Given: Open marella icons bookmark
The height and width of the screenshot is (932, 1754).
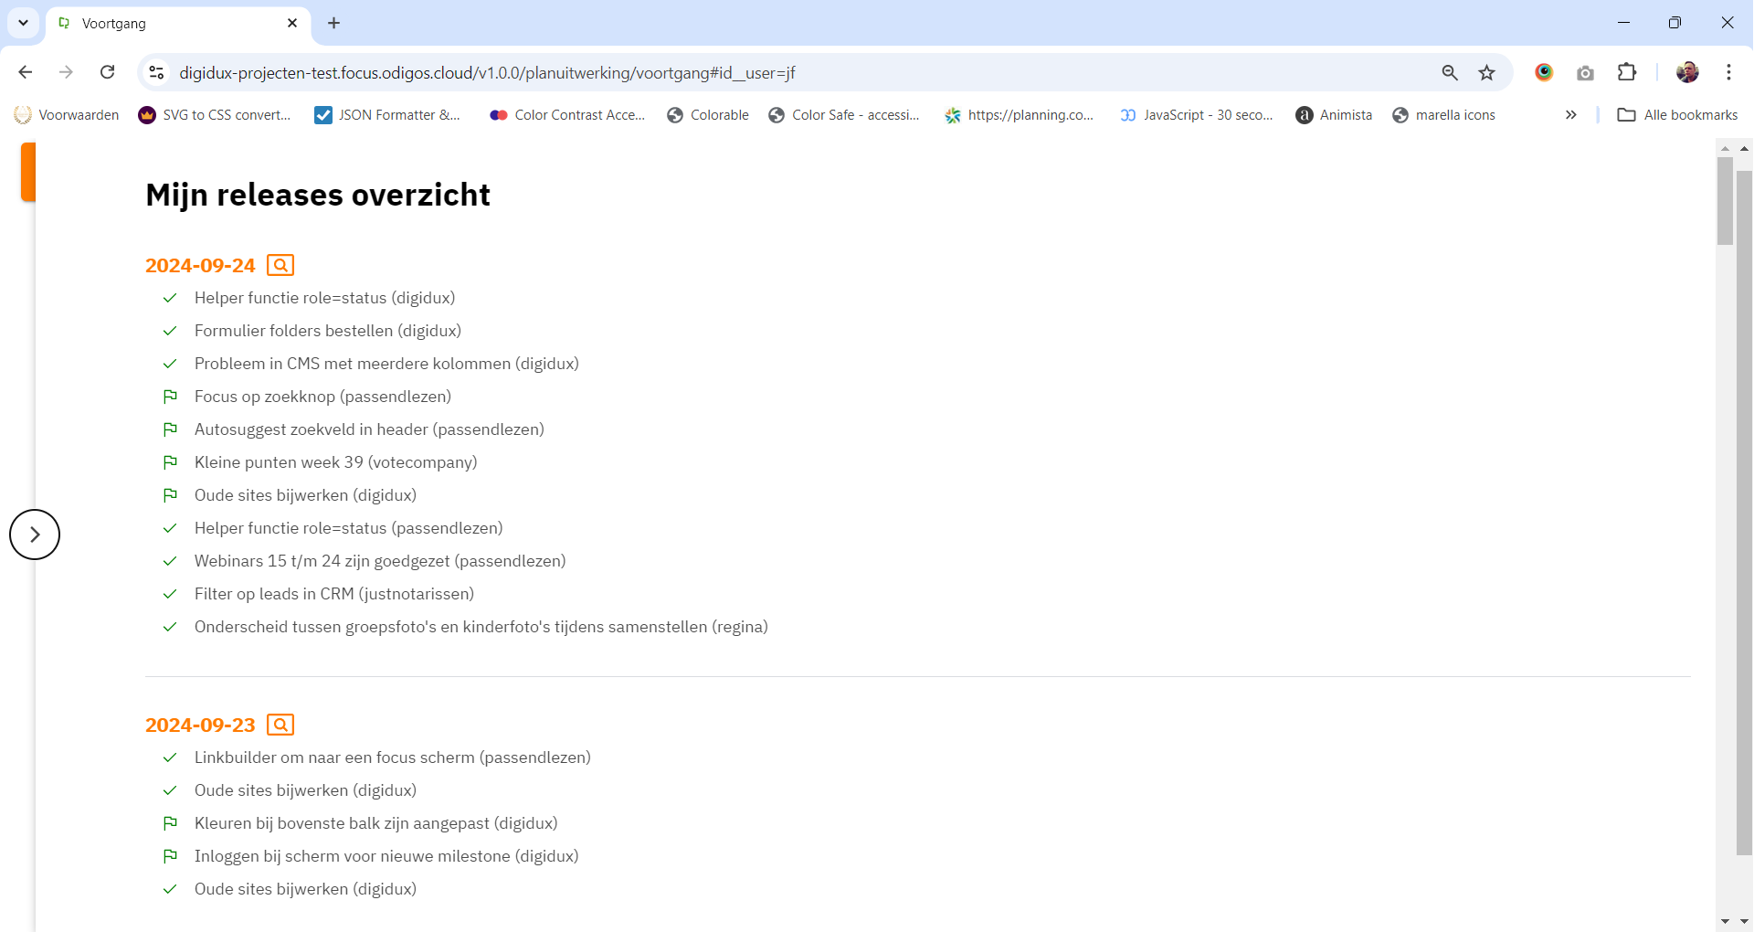Looking at the screenshot, I should point(1443,115).
